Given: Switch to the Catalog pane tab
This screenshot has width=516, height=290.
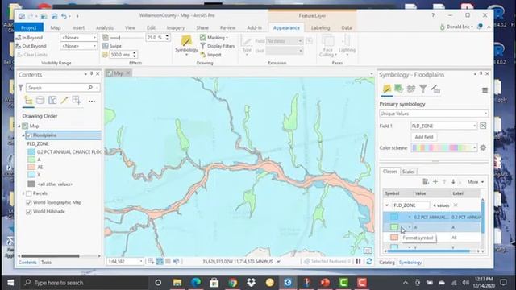Looking at the screenshot, I should (x=387, y=263).
